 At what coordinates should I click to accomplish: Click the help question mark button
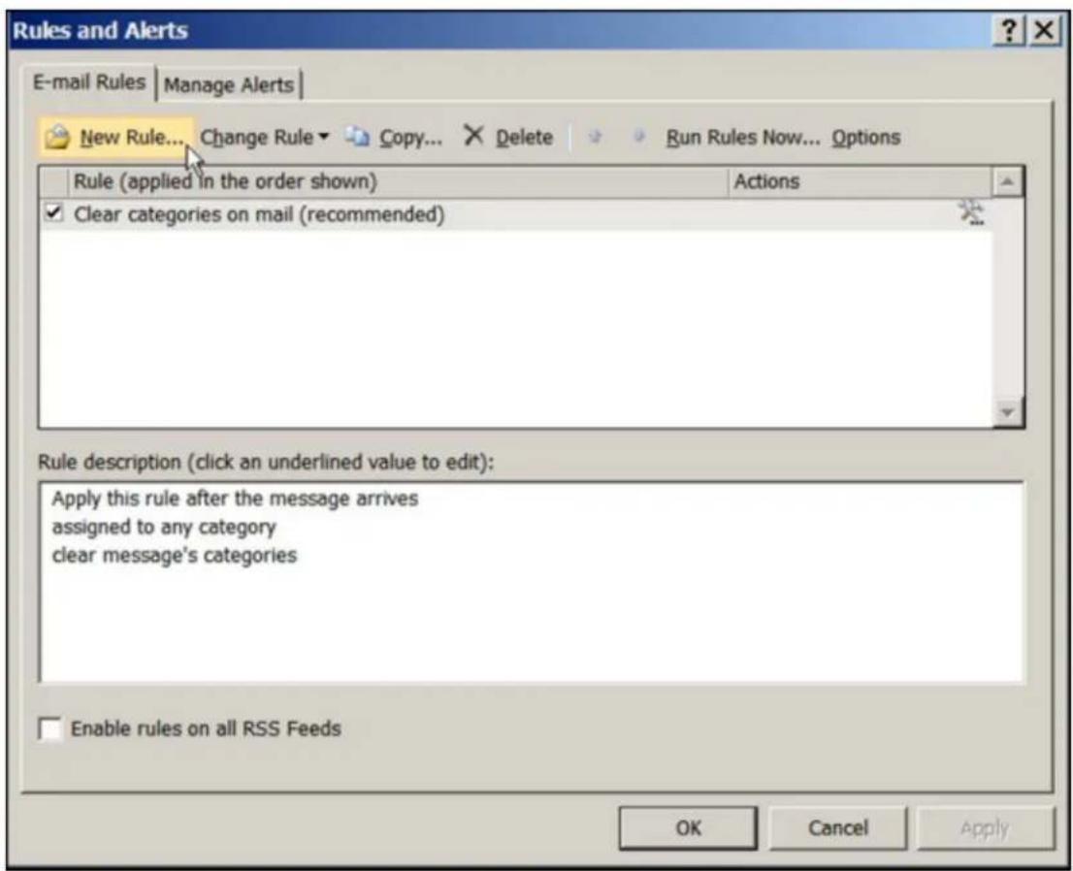[1009, 31]
